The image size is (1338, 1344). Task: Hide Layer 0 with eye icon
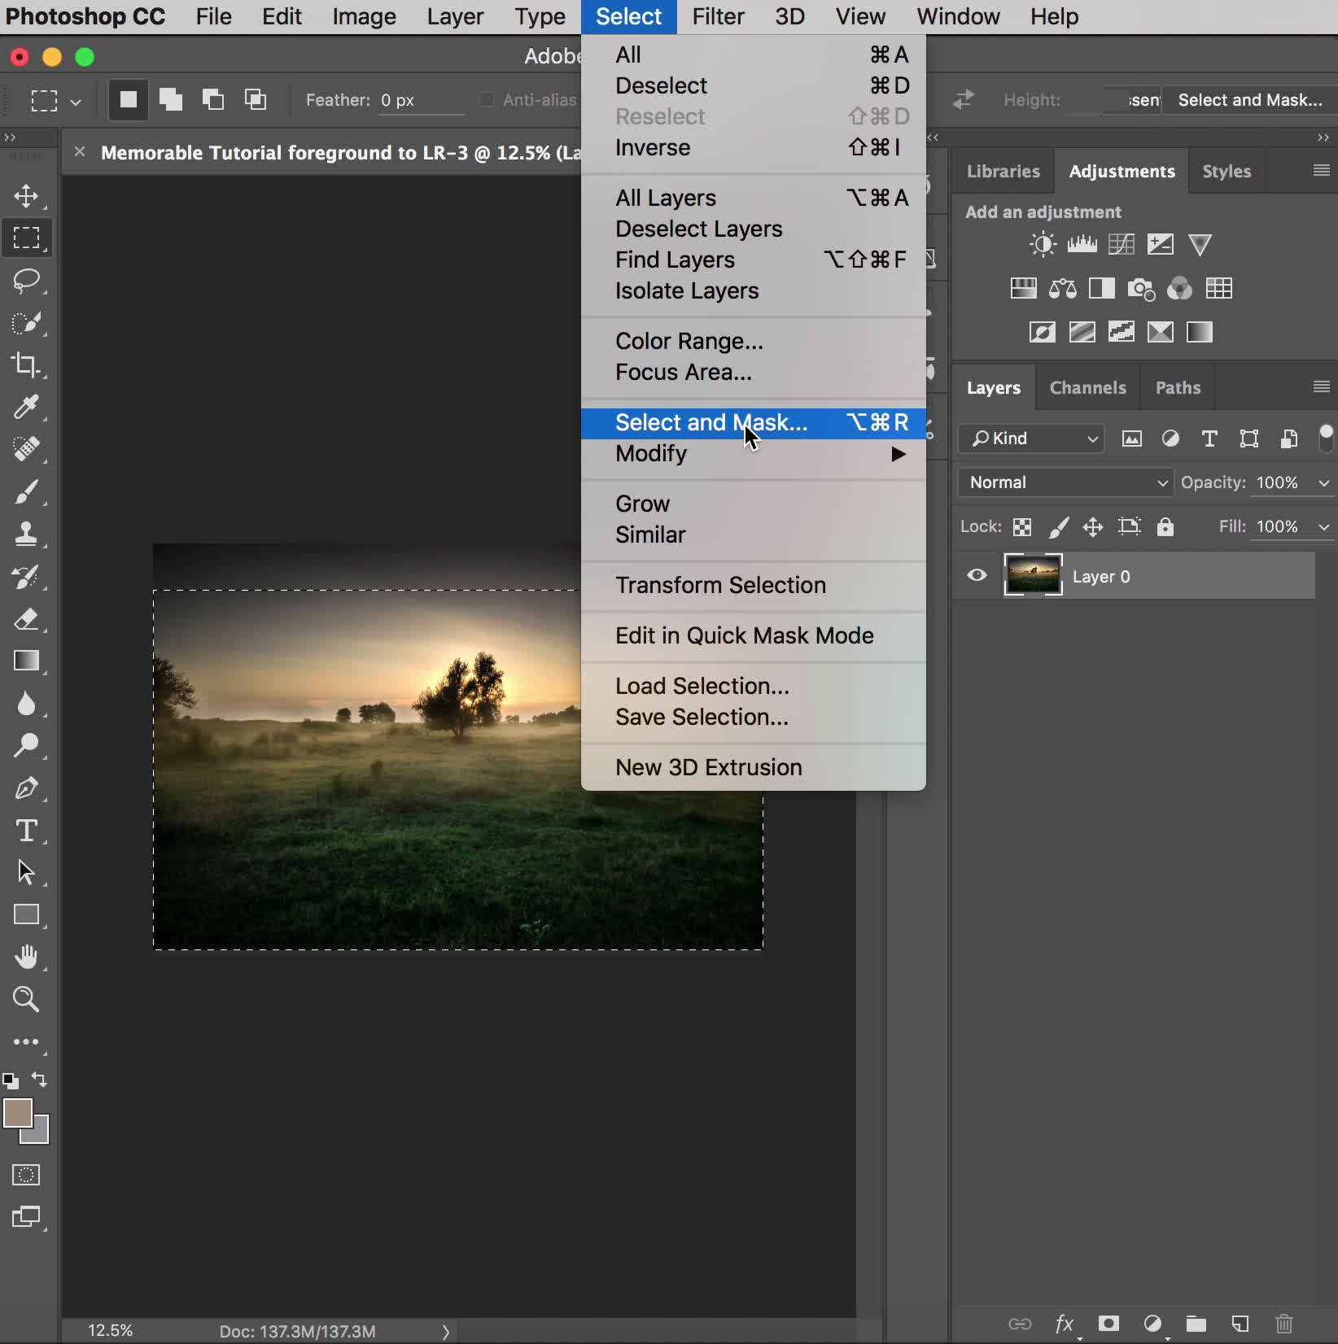[977, 576]
